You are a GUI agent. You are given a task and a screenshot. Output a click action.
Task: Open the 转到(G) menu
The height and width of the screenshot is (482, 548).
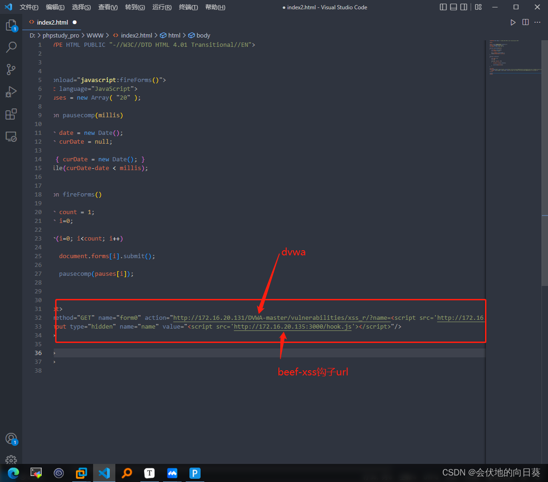point(135,7)
